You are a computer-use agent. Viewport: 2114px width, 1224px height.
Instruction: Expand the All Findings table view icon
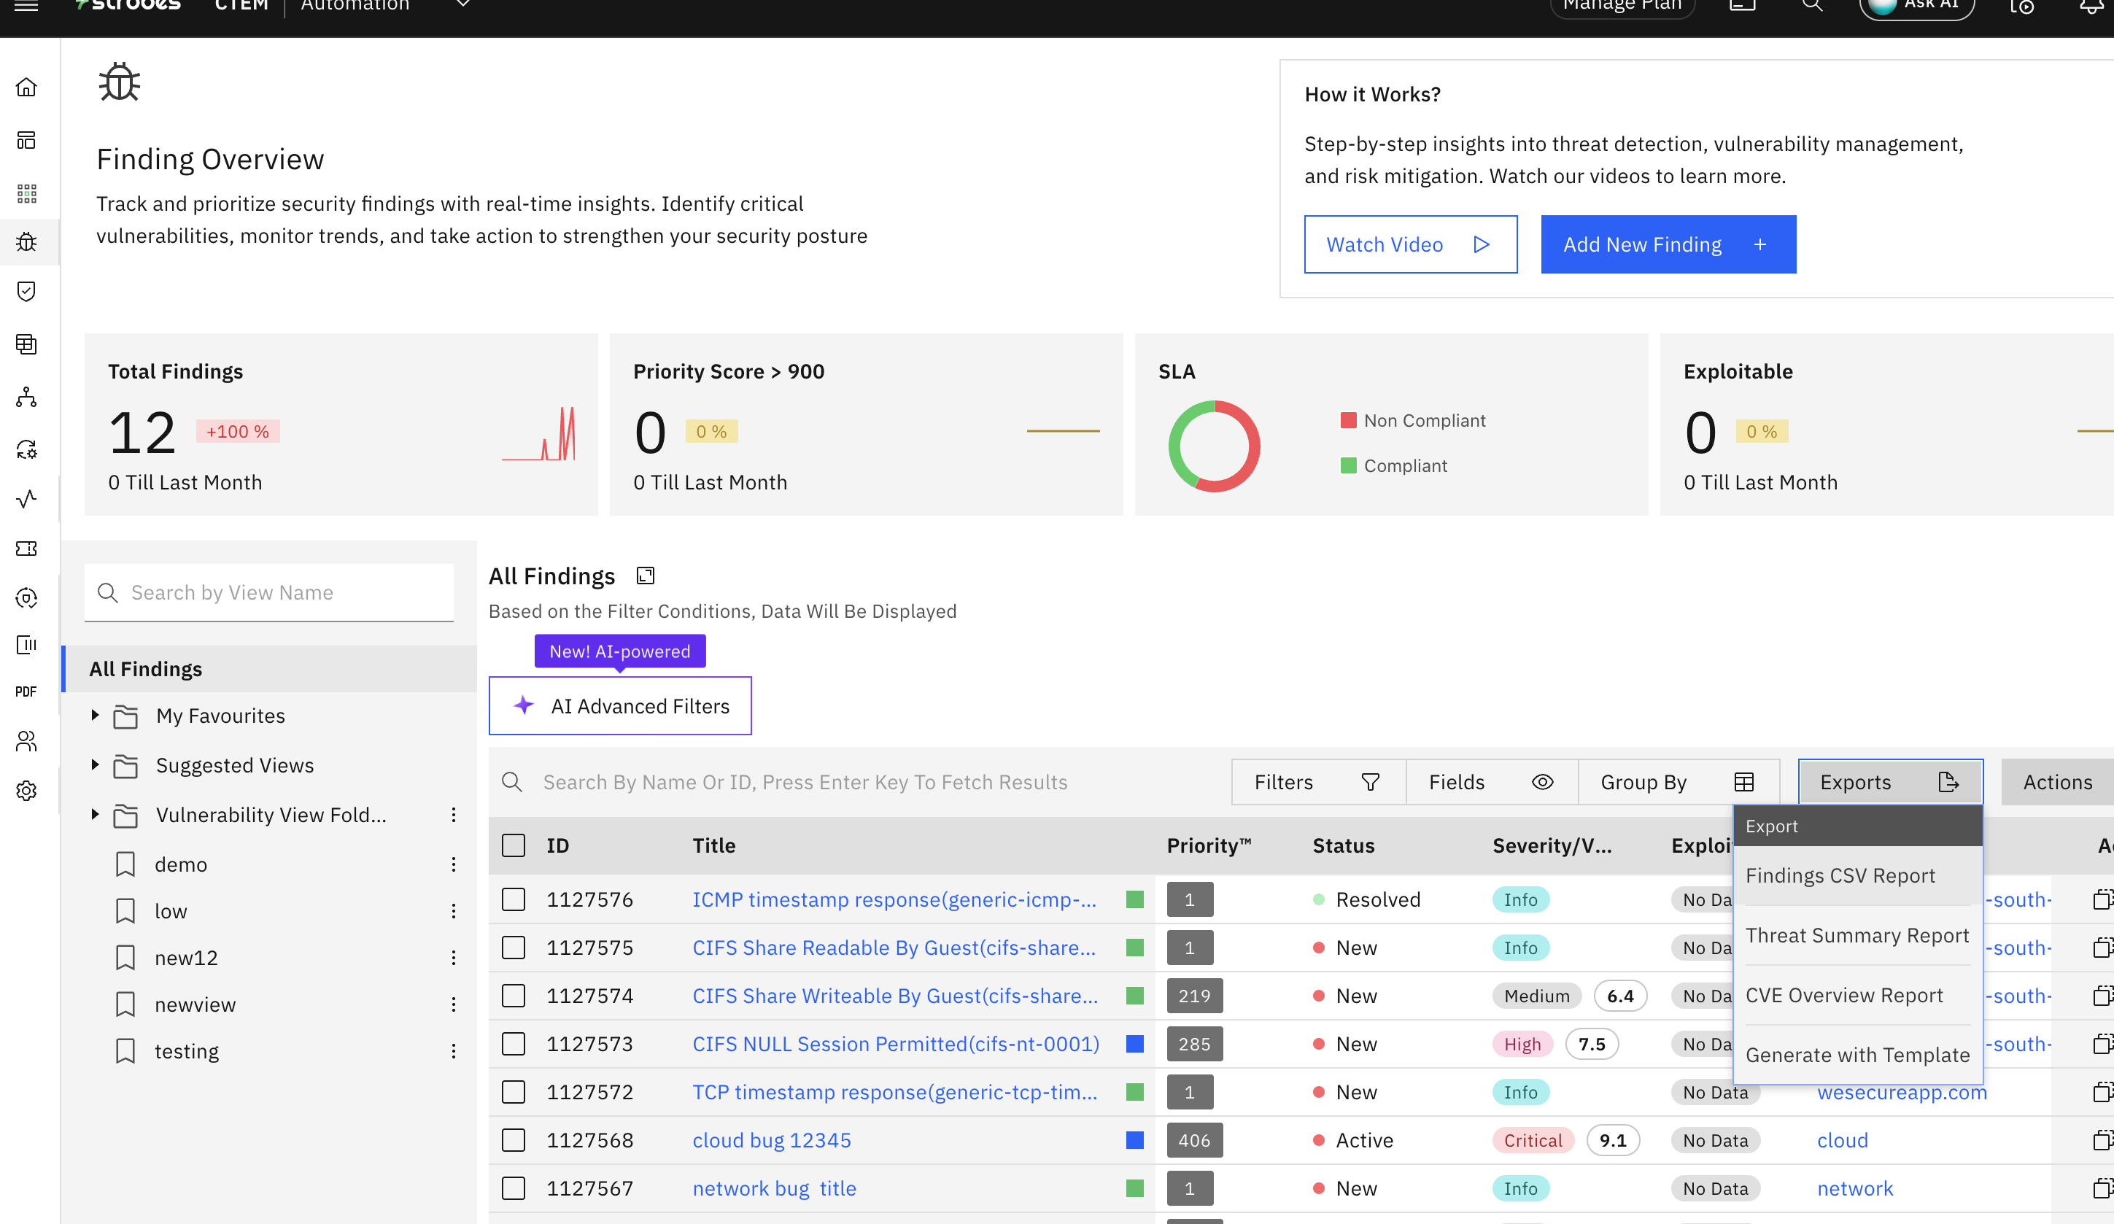click(x=645, y=576)
